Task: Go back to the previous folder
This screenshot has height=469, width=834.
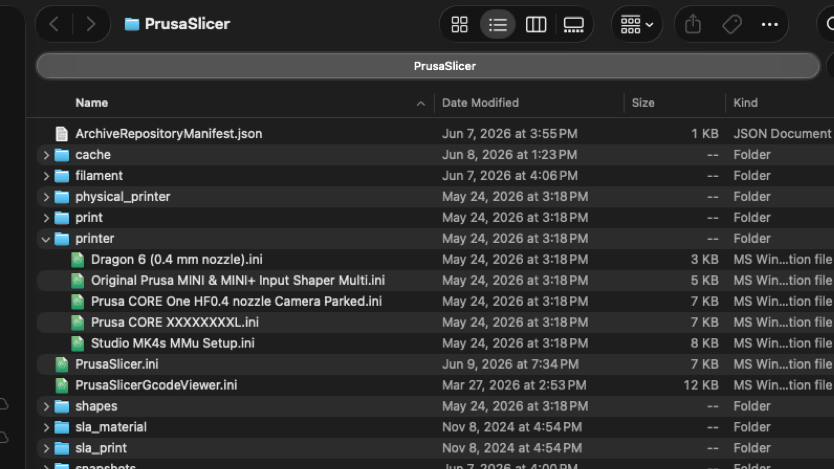Action: [54, 24]
